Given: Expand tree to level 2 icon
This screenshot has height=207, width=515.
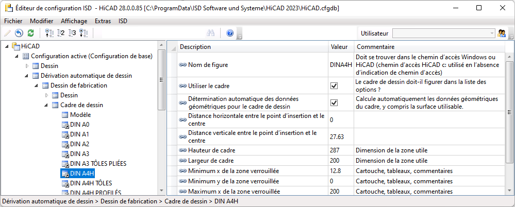Looking at the screenshot, I should [x=61, y=33].
